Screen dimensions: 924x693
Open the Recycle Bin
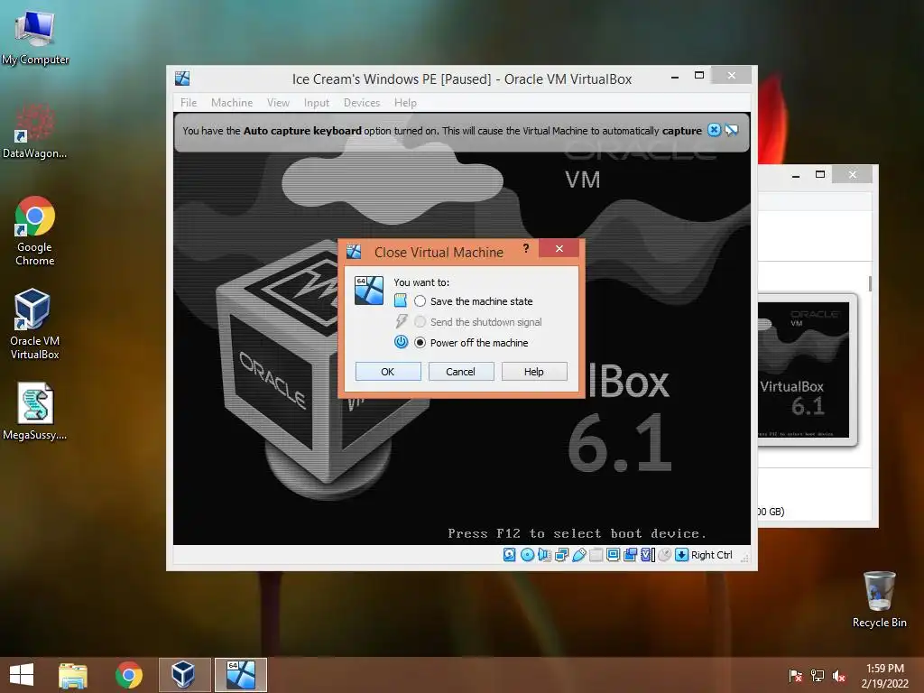click(x=879, y=599)
